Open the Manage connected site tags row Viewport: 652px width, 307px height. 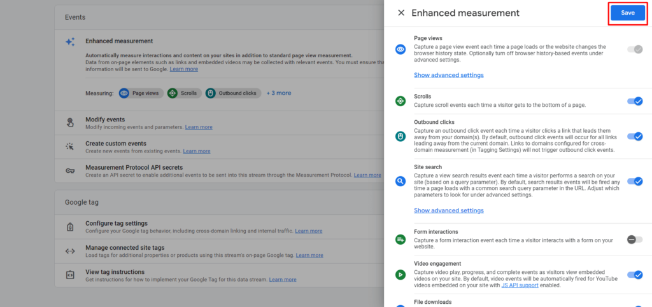[220, 251]
